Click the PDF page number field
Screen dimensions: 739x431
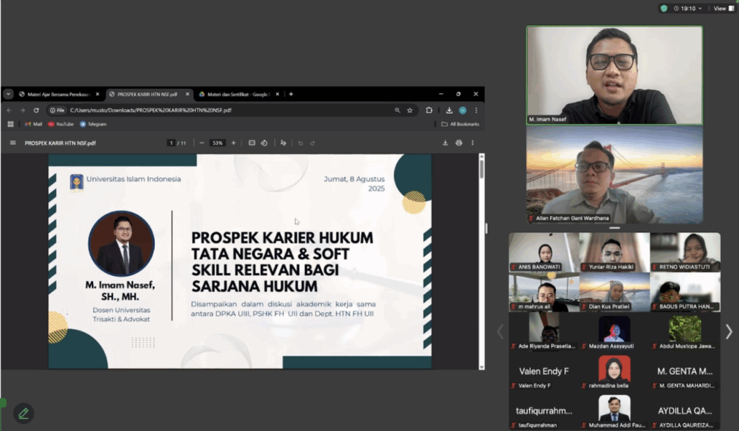pos(171,143)
